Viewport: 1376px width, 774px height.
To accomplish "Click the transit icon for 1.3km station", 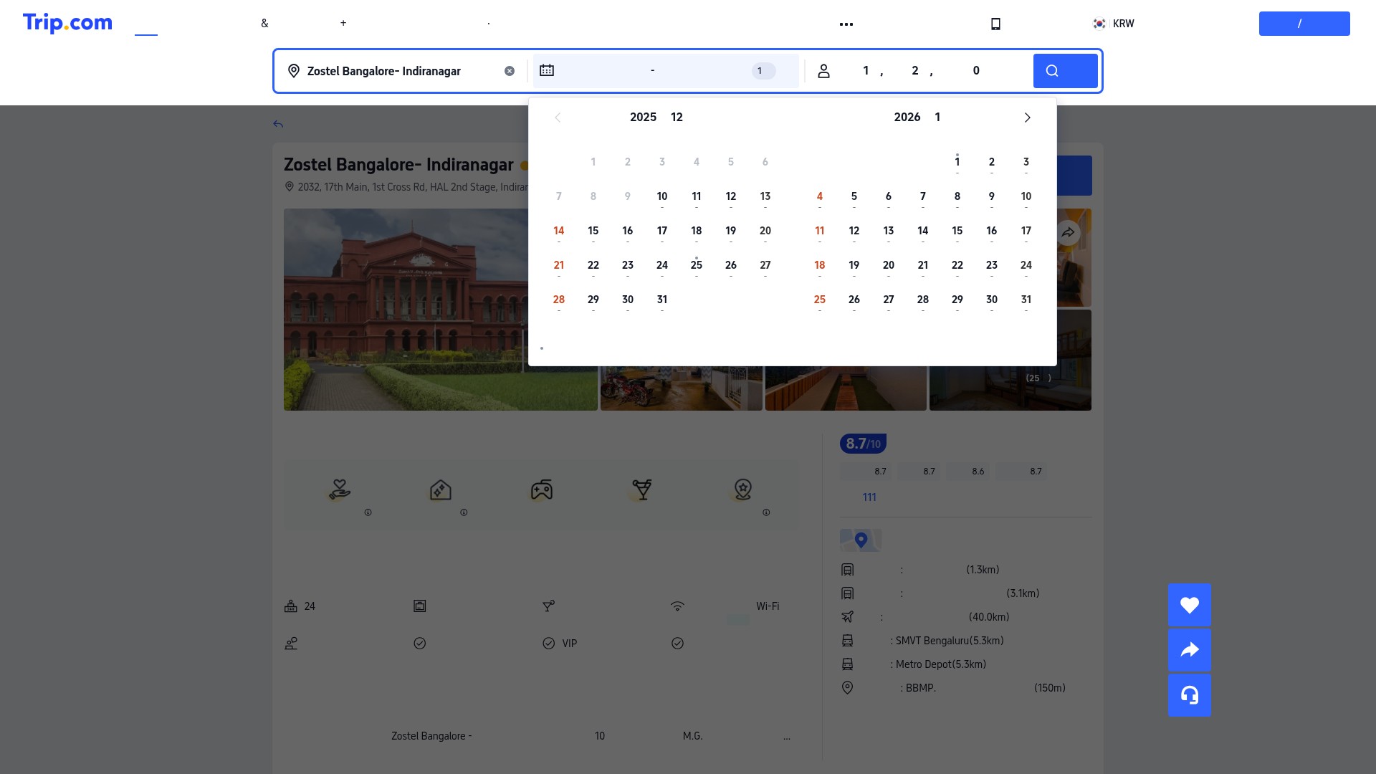I will pyautogui.click(x=848, y=570).
